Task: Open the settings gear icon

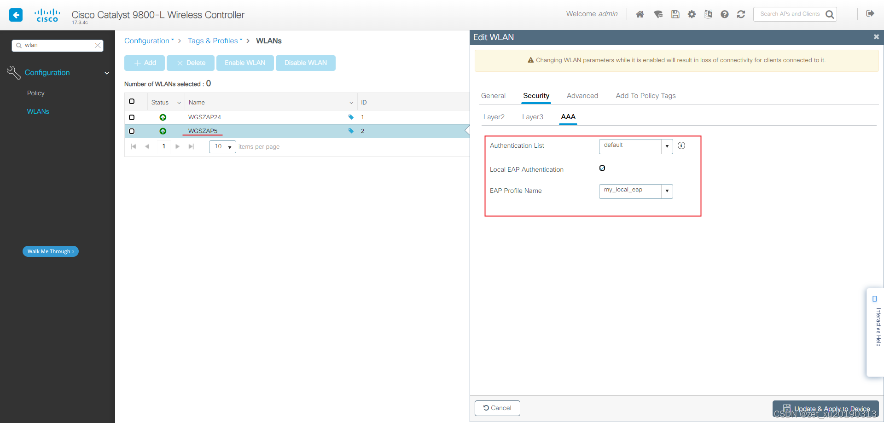Action: pyautogui.click(x=692, y=14)
